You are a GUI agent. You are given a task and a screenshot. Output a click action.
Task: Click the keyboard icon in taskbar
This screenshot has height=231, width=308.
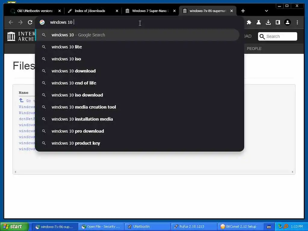click(x=269, y=227)
